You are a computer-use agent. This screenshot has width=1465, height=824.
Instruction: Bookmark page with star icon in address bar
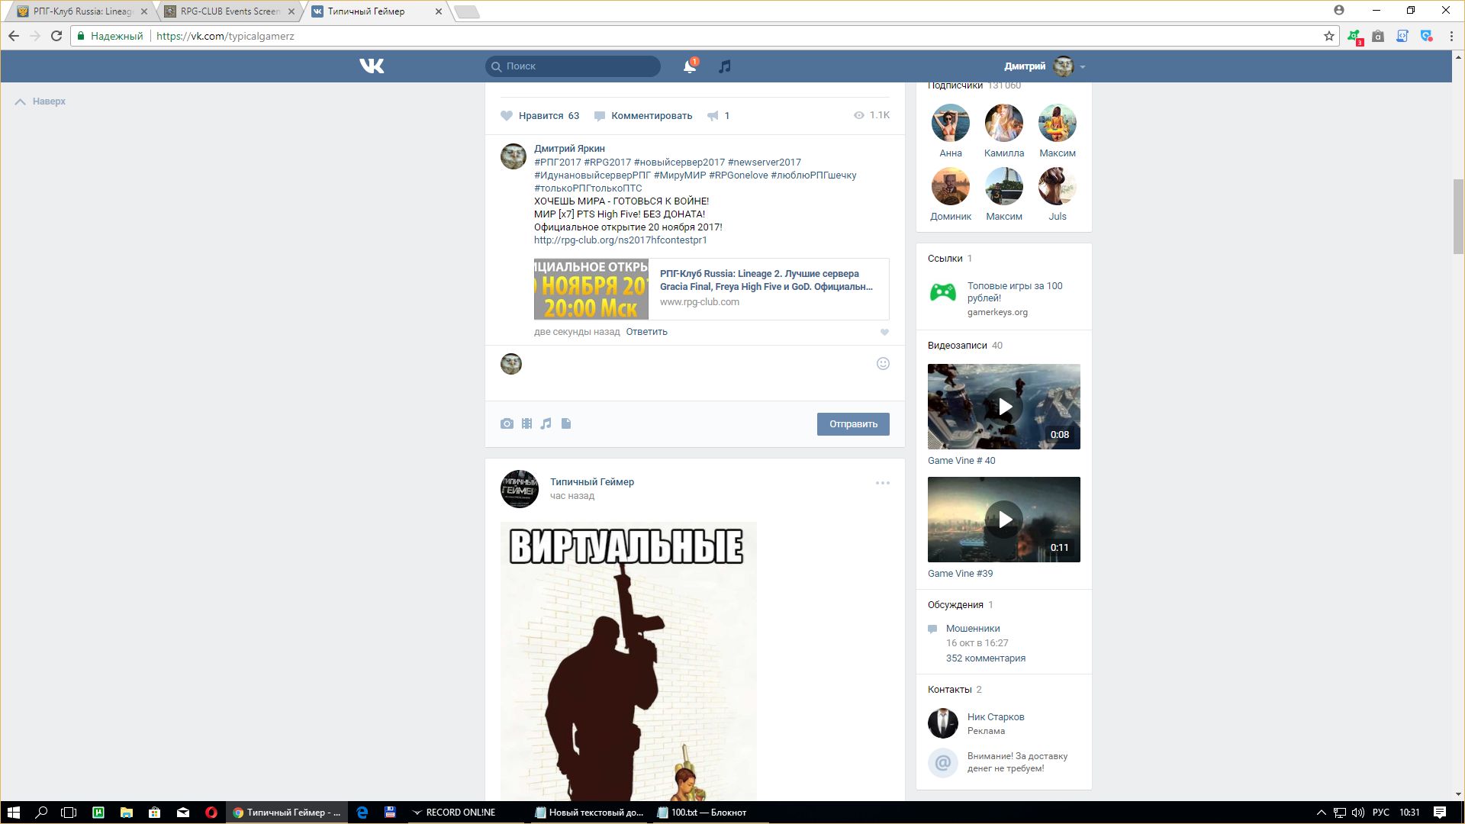tap(1328, 36)
